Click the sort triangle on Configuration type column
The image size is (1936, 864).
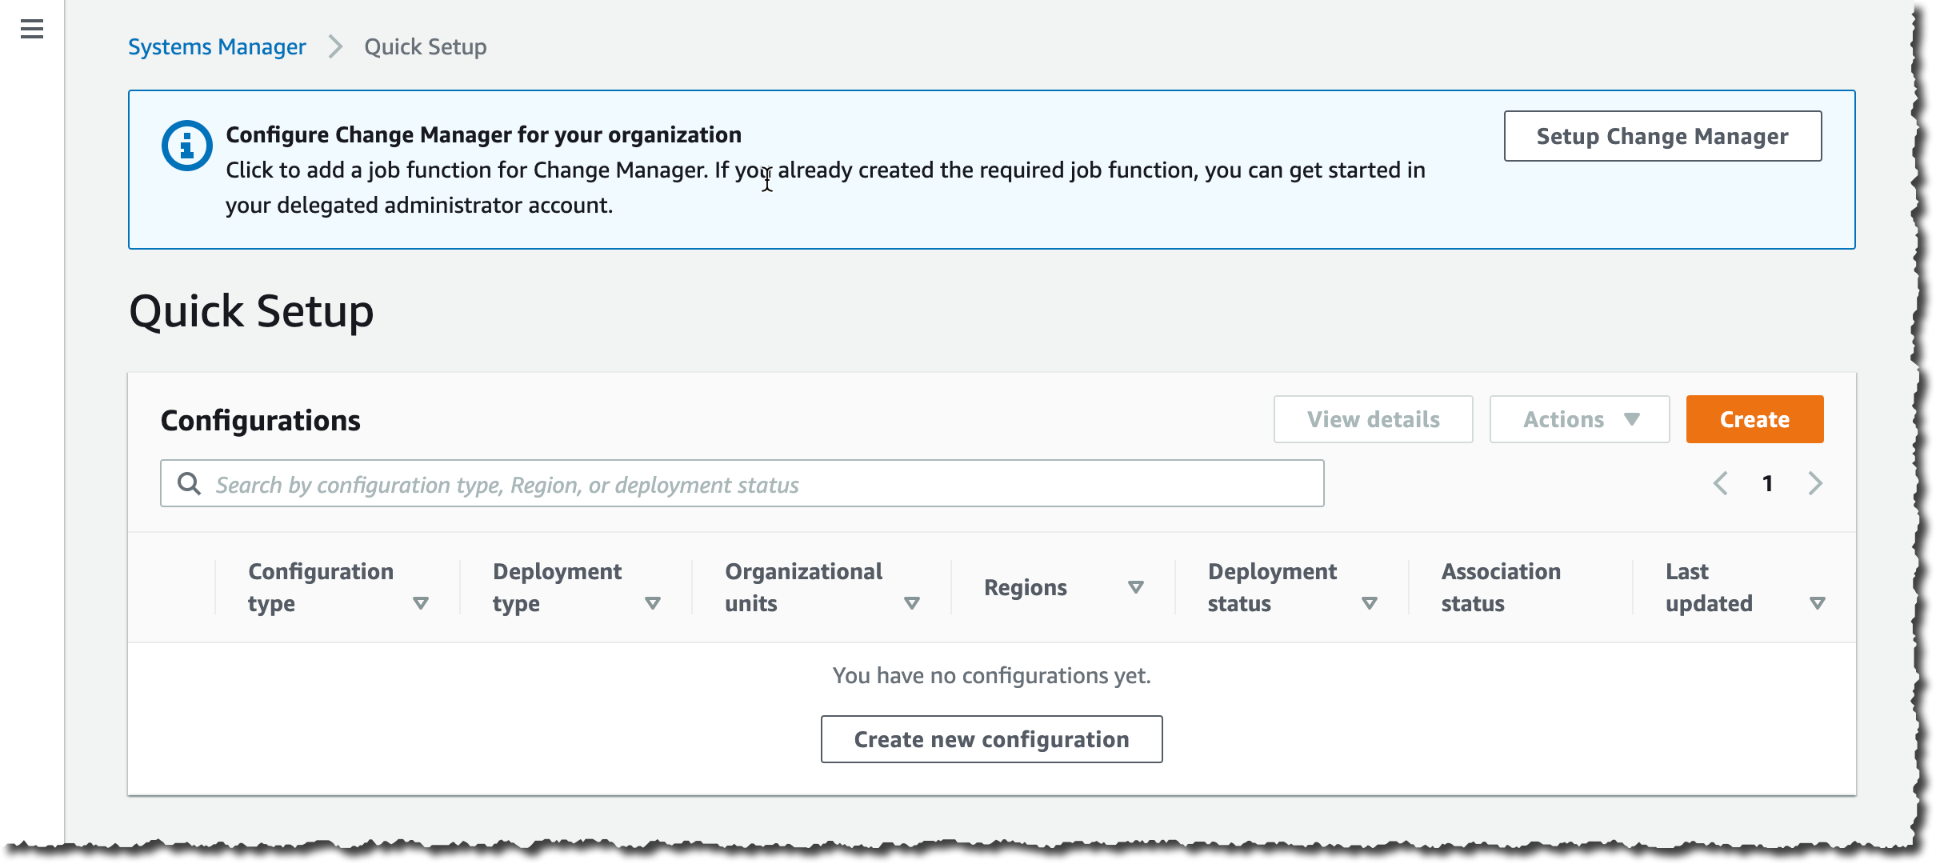(420, 604)
